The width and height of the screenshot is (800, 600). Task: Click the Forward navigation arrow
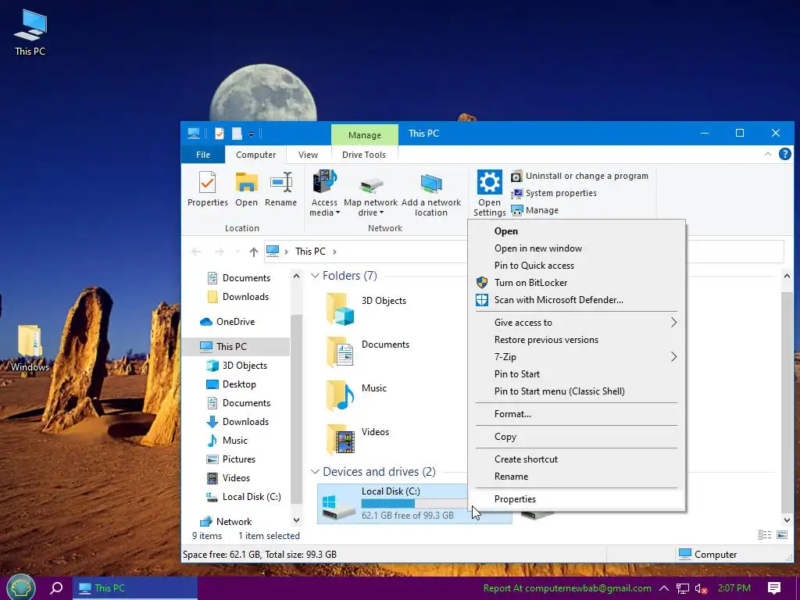219,252
